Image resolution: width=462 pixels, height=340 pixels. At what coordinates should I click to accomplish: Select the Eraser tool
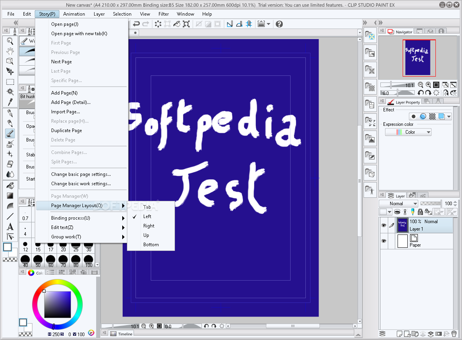pyautogui.click(x=10, y=164)
